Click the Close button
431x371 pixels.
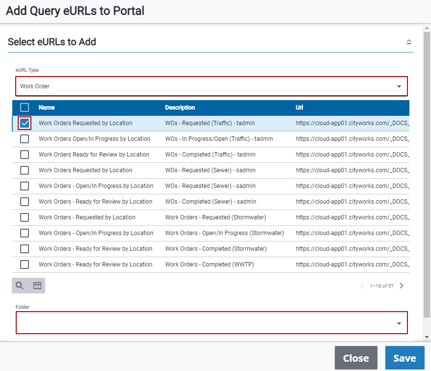pyautogui.click(x=356, y=358)
